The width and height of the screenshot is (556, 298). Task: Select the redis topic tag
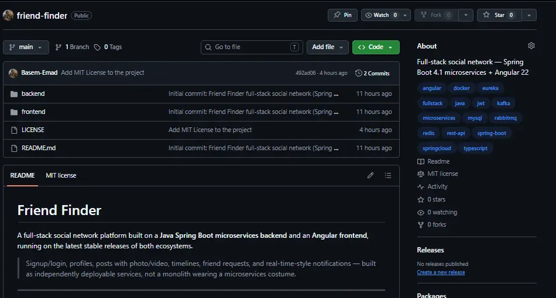[x=428, y=133]
